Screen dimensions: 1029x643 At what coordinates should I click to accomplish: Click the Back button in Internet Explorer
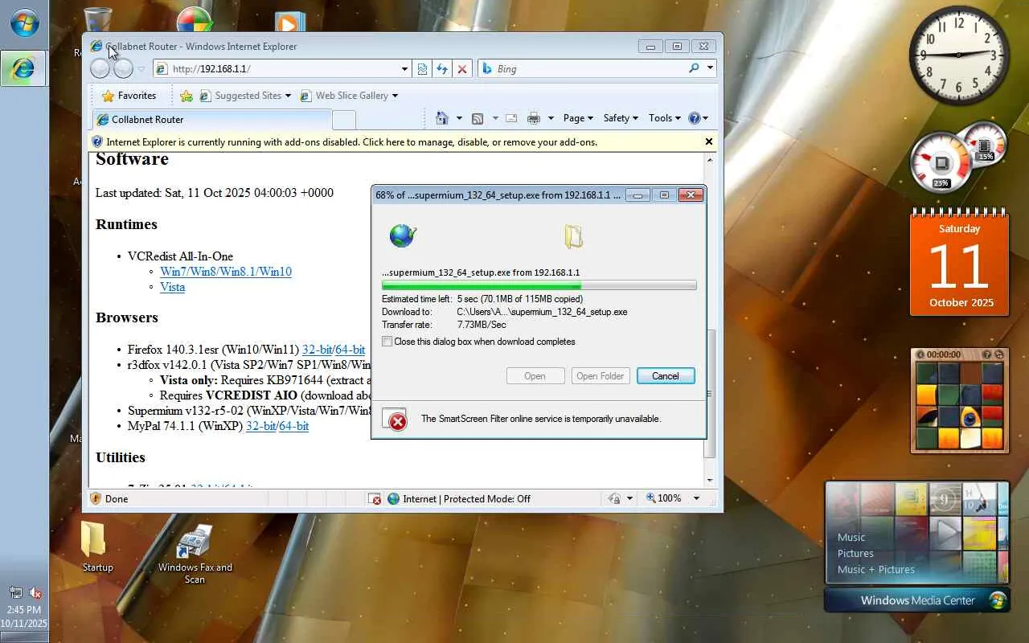[100, 69]
